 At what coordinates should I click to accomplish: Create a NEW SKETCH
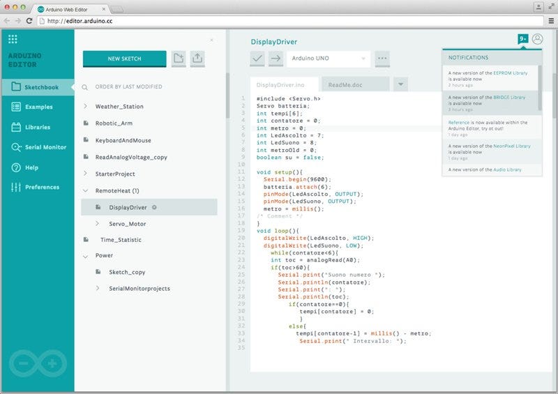[x=125, y=59]
